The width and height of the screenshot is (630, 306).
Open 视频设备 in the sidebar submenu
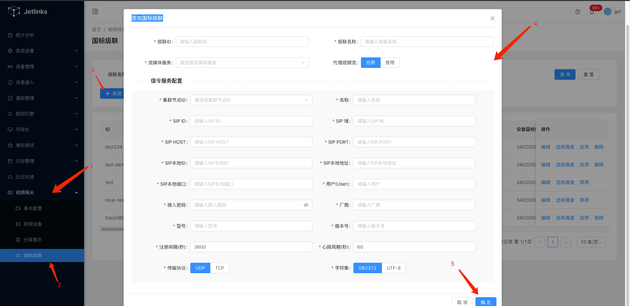click(32, 224)
